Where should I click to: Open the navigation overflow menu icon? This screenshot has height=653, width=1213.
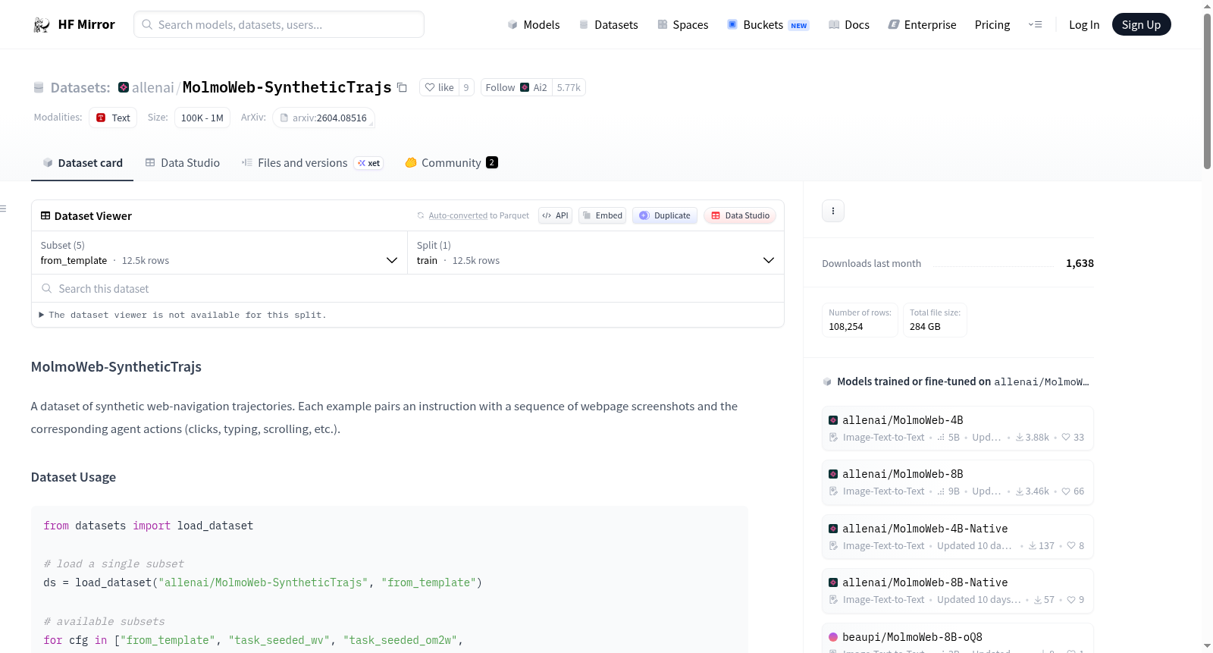pos(1035,24)
